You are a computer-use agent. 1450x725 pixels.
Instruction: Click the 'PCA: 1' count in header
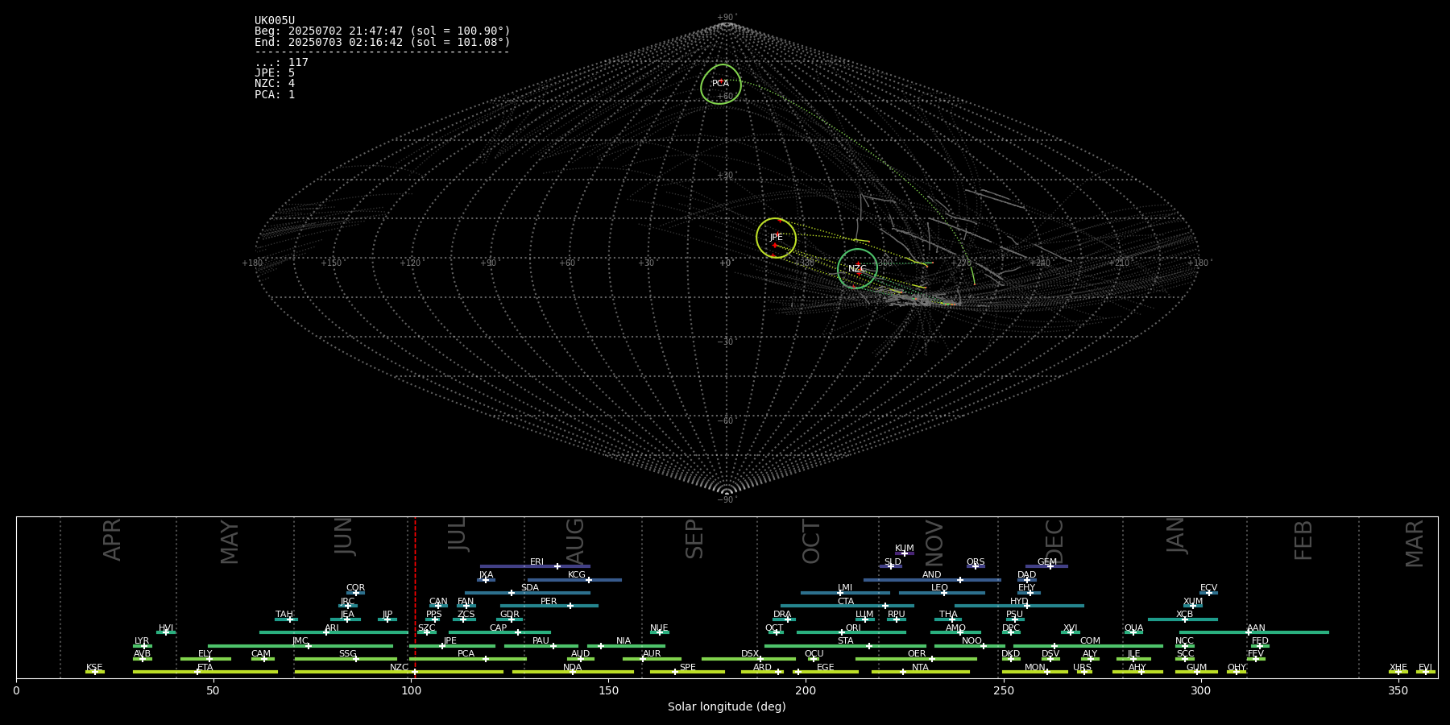(x=275, y=94)
